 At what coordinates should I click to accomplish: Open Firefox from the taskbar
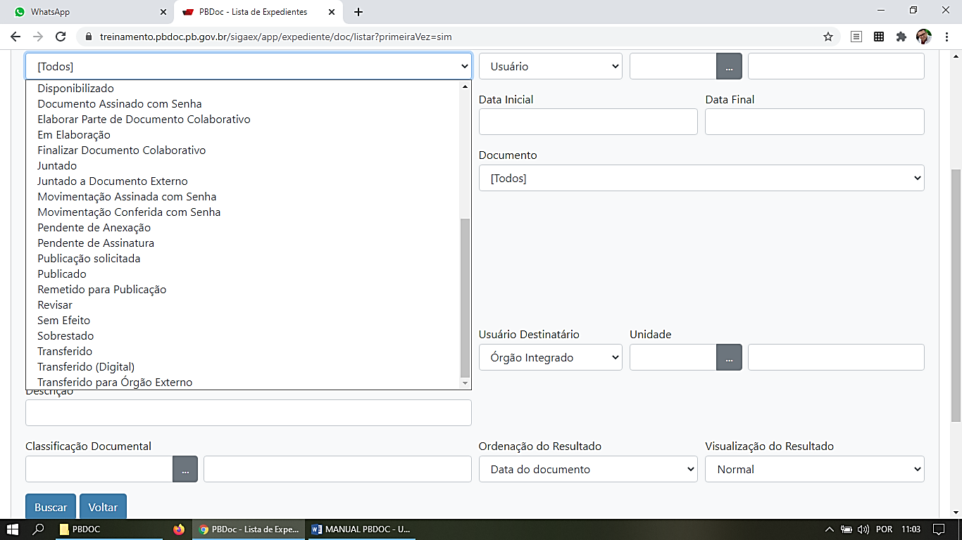(x=179, y=529)
